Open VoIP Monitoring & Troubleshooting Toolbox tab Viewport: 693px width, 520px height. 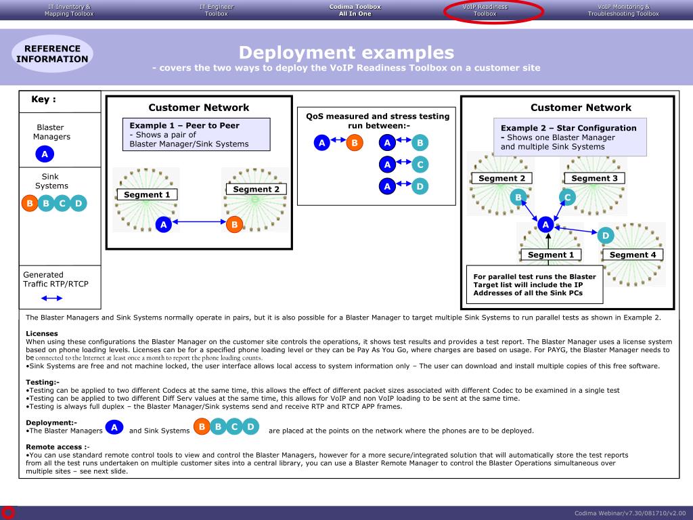coord(623,10)
